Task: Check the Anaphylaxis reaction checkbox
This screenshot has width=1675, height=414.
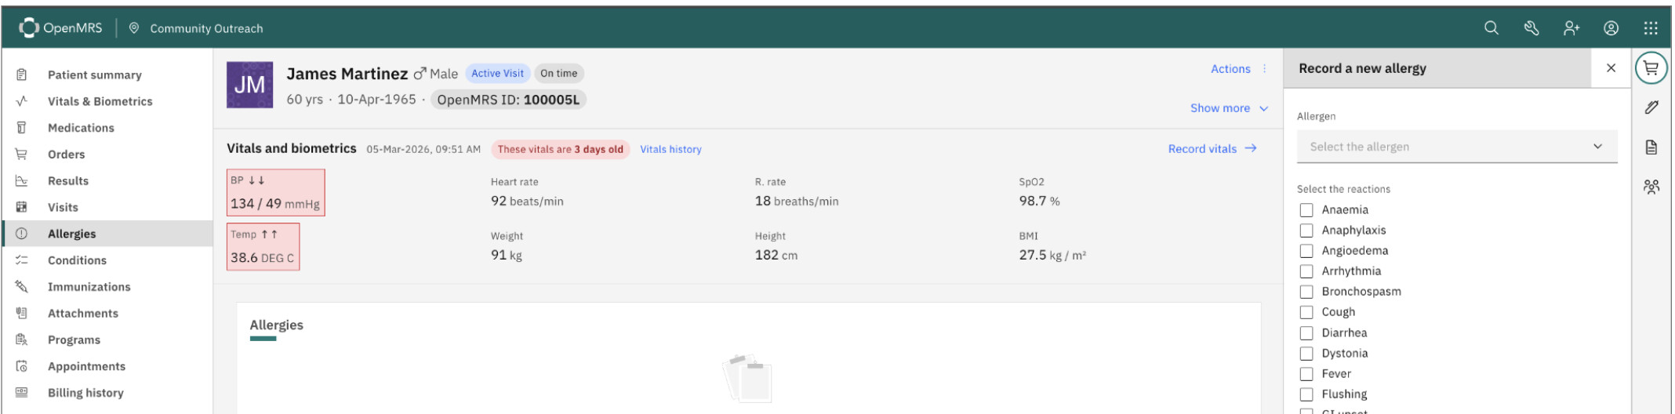Action: point(1306,231)
